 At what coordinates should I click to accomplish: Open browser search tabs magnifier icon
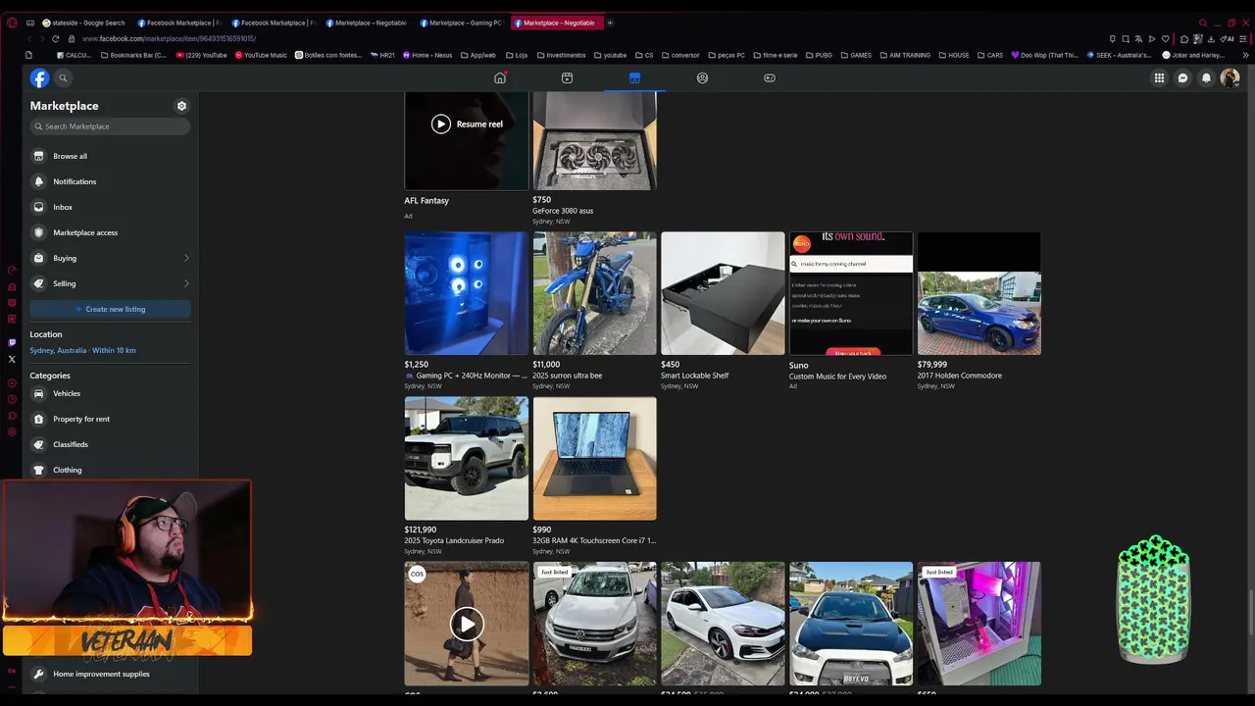click(x=1203, y=23)
